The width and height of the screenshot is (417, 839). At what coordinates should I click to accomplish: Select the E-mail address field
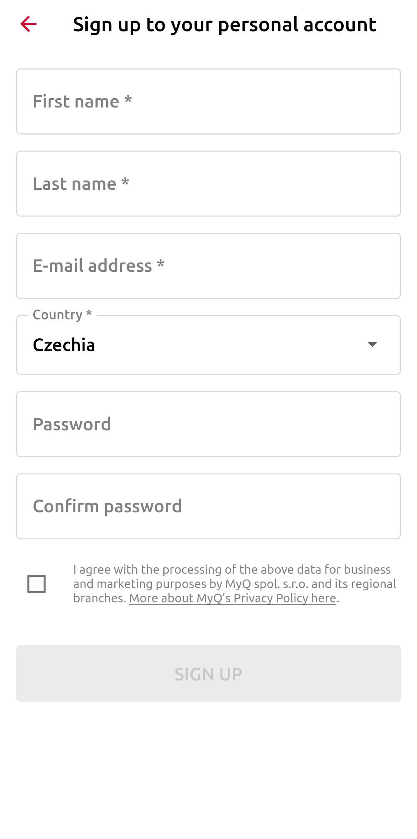coord(208,265)
